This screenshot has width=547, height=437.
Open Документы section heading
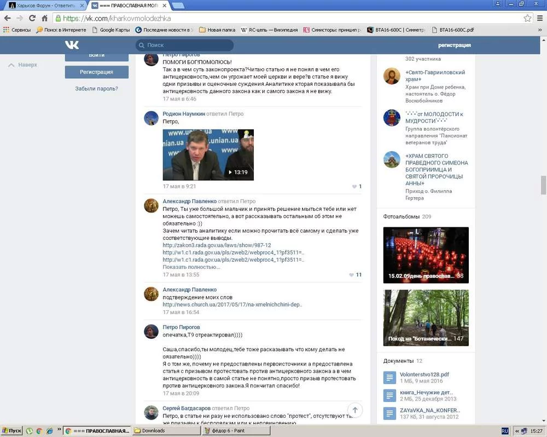(398, 361)
